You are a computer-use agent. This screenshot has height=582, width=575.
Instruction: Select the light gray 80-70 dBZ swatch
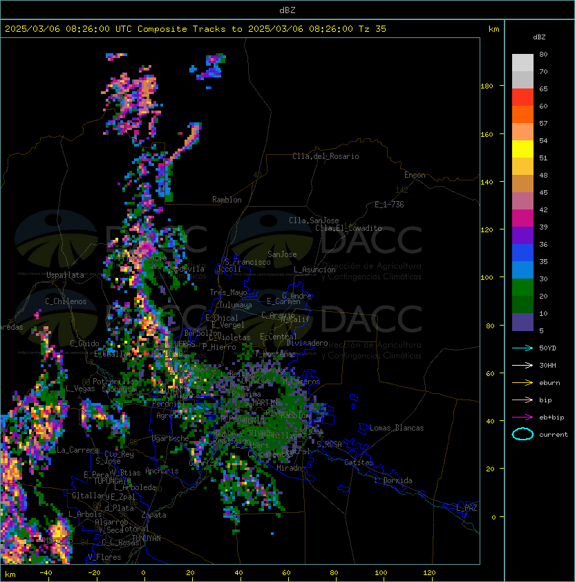click(x=522, y=63)
